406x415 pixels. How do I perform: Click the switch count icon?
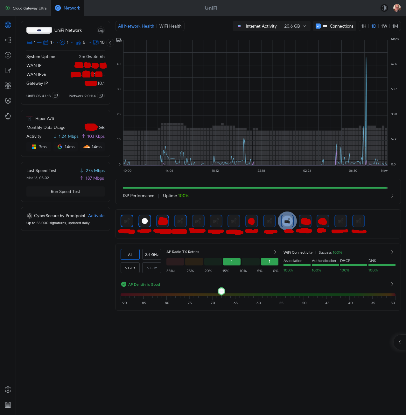[46, 42]
